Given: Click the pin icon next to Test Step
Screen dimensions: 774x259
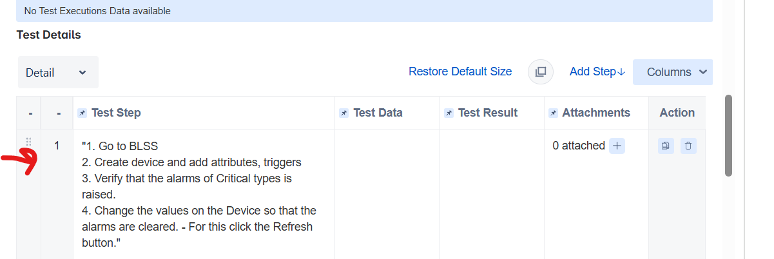Looking at the screenshot, I should click(82, 113).
